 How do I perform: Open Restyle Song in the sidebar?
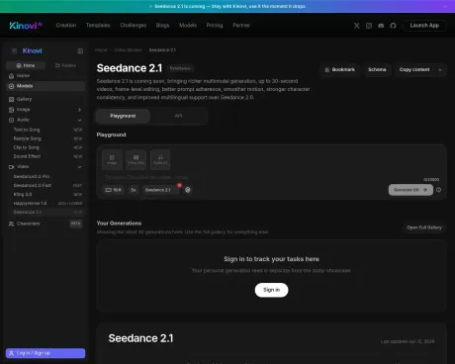coord(47,138)
